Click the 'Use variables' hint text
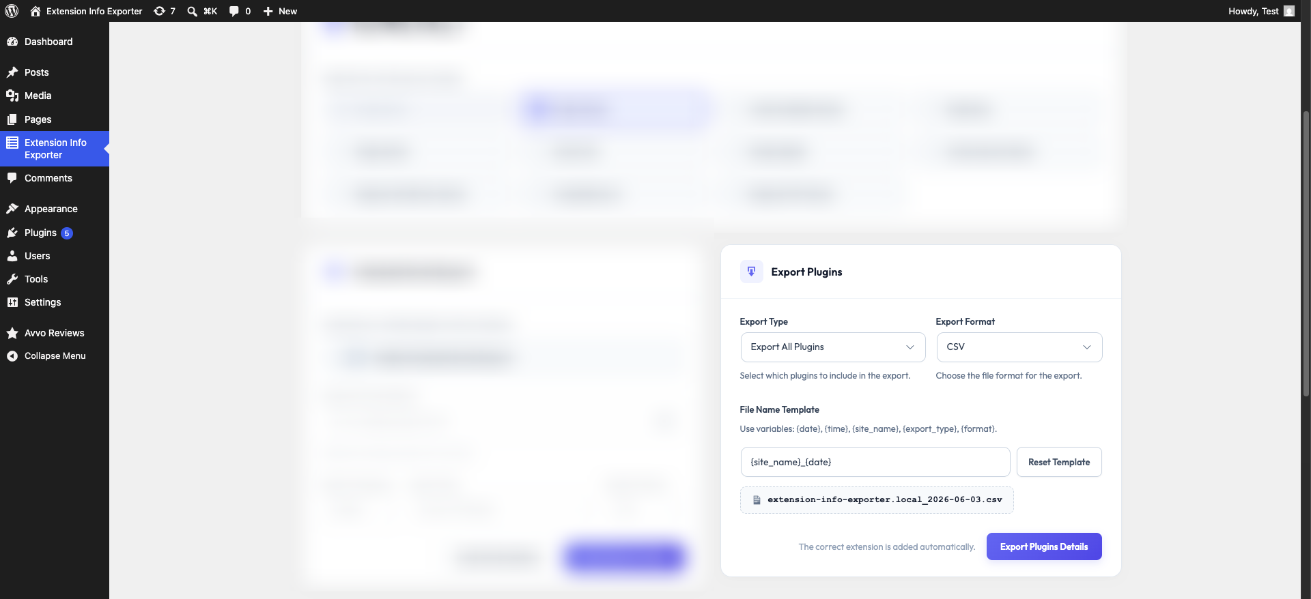 pos(868,429)
